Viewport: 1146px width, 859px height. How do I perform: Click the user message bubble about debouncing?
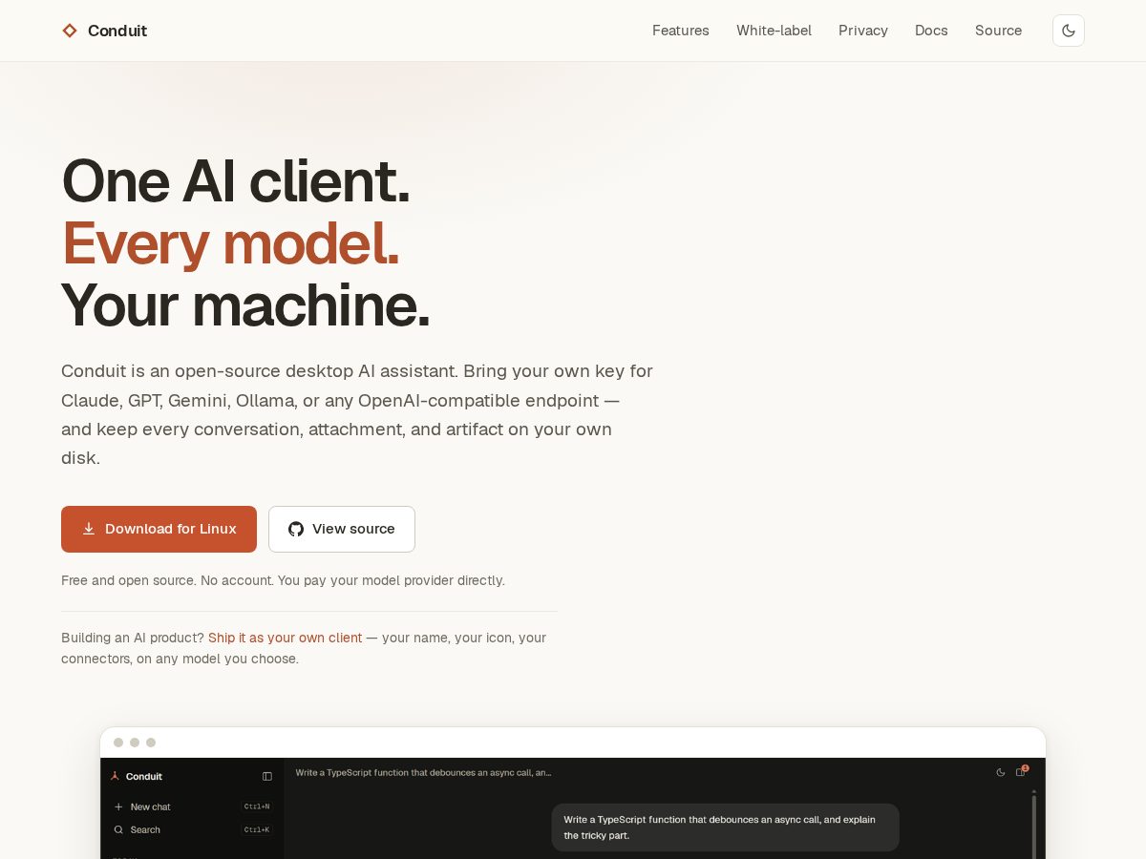[x=725, y=828]
